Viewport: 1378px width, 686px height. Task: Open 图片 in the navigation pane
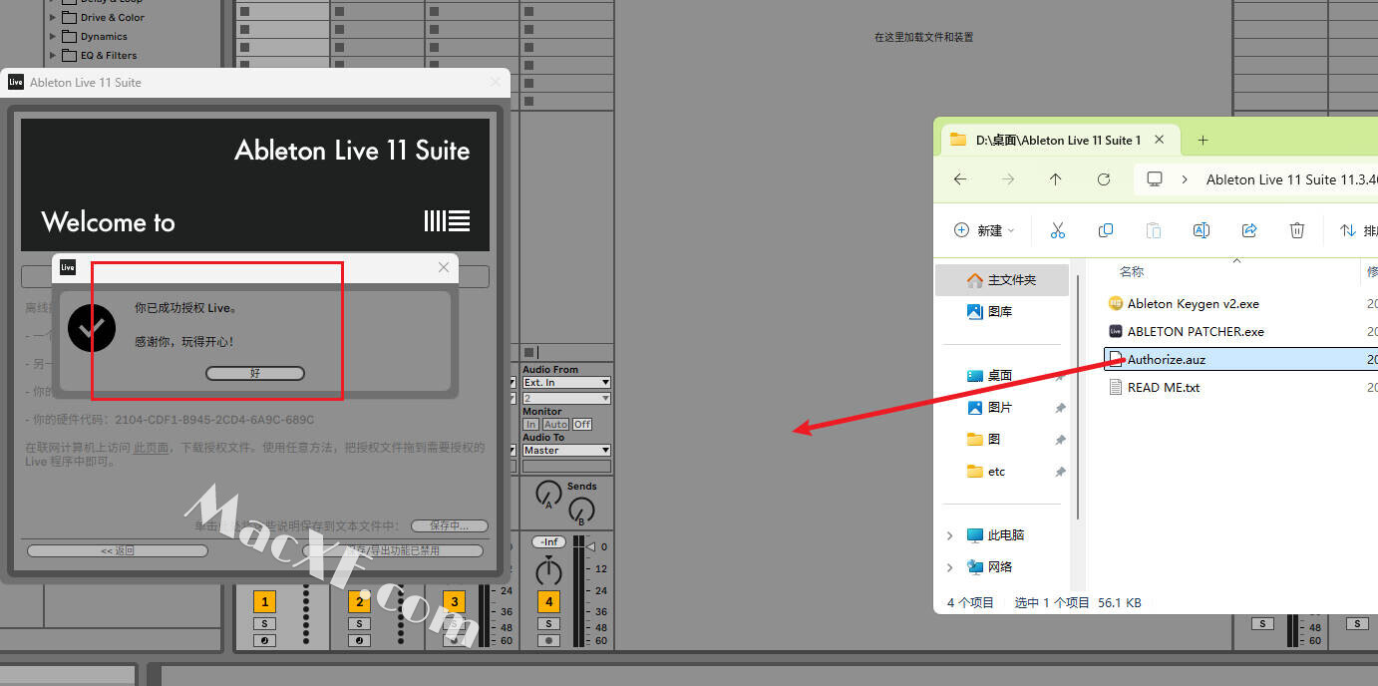point(1002,408)
